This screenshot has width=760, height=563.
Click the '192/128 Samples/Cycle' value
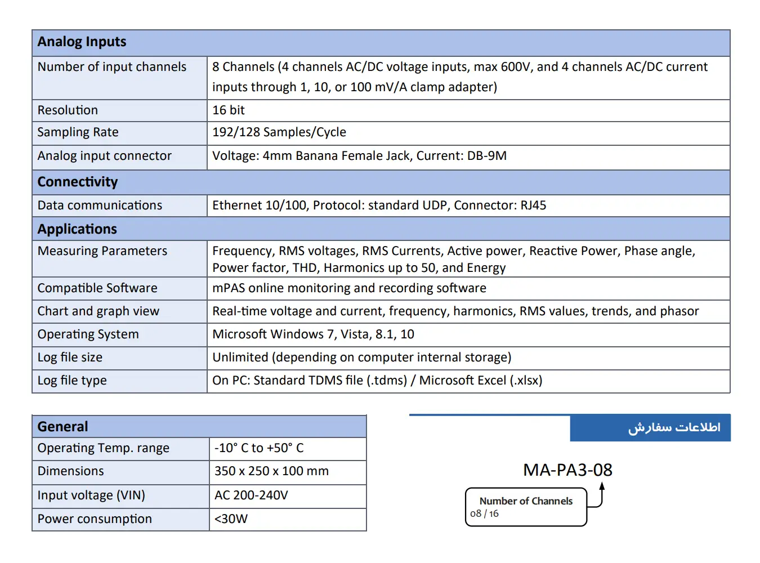(x=279, y=132)
